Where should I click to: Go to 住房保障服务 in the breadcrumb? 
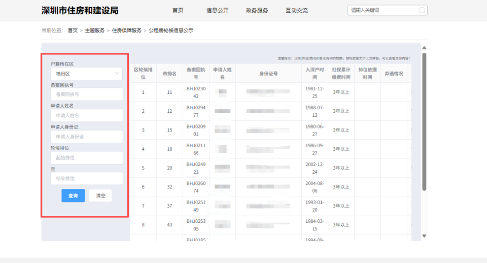point(127,30)
